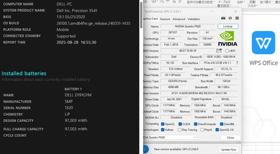Toggle the PhysX checkbox
The width and height of the screenshot is (280, 154).
click(x=202, y=130)
